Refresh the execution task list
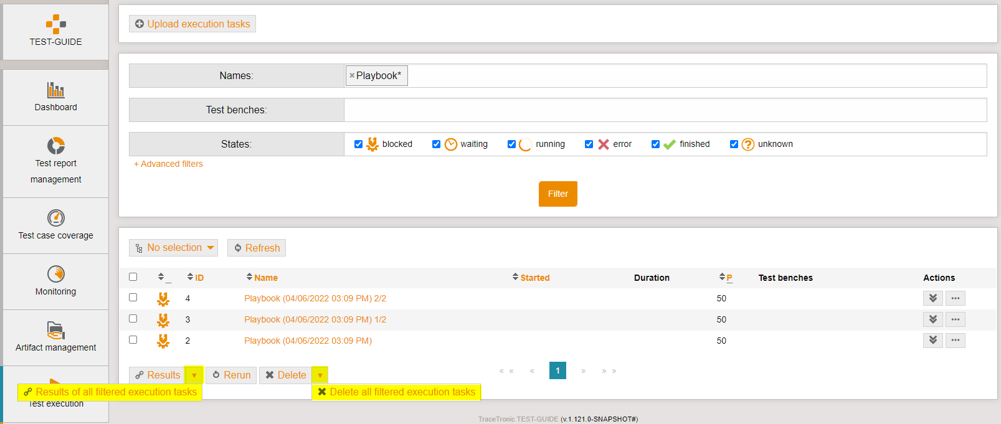The height and width of the screenshot is (424, 1001). 257,248
